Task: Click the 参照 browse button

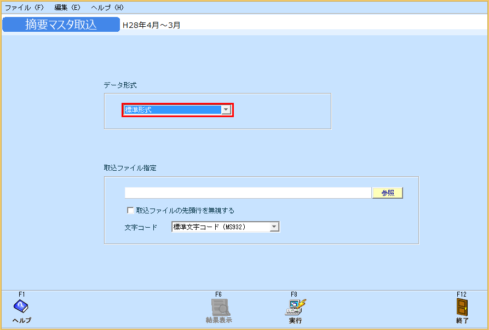Action: [x=387, y=192]
